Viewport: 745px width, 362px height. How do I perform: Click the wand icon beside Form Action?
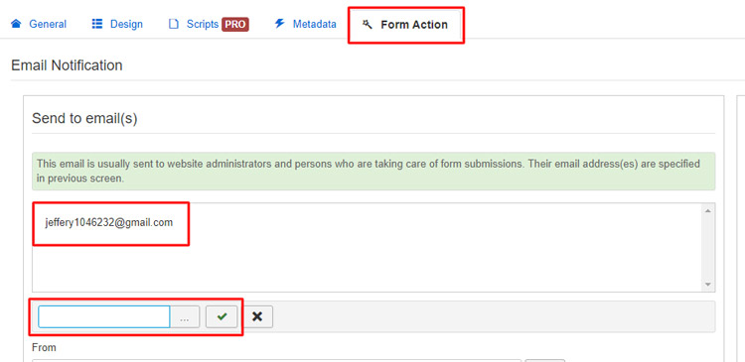tap(368, 24)
